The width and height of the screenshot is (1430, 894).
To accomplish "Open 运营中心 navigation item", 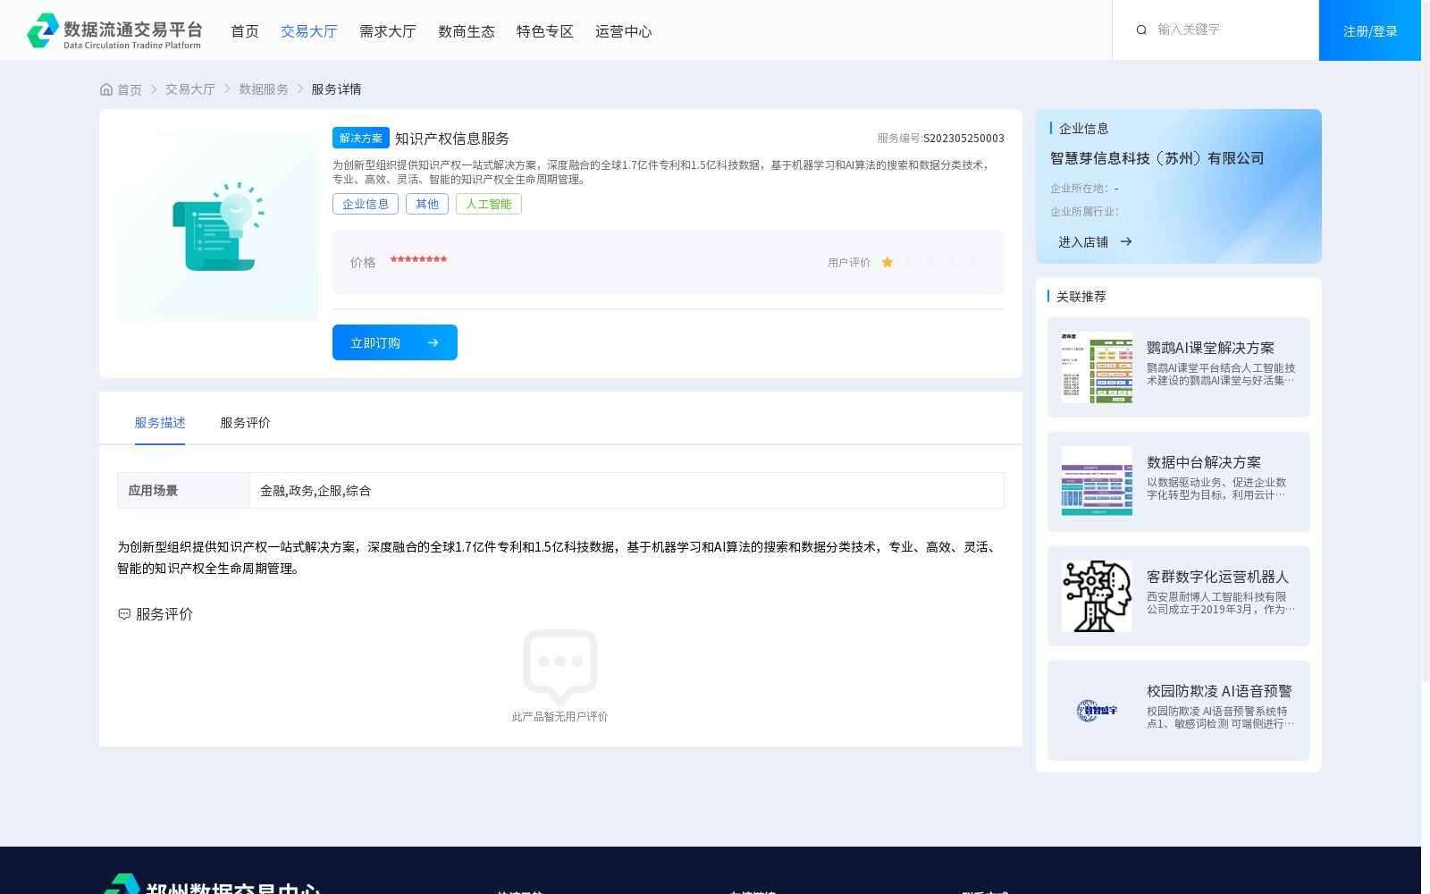I will pos(624,31).
